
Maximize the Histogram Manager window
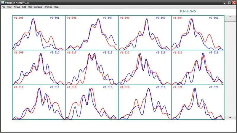click(229, 3)
